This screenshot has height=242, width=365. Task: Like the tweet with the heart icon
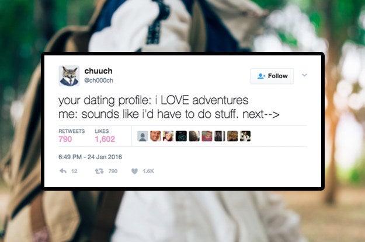pos(134,171)
